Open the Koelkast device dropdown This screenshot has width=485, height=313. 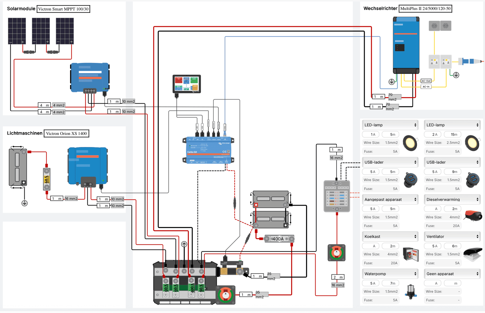click(x=390, y=236)
